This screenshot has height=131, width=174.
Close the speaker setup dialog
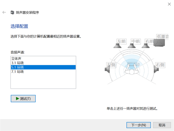169,4
